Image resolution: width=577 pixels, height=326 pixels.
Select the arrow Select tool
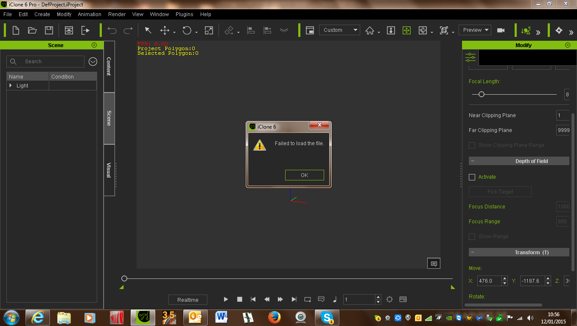(x=148, y=30)
